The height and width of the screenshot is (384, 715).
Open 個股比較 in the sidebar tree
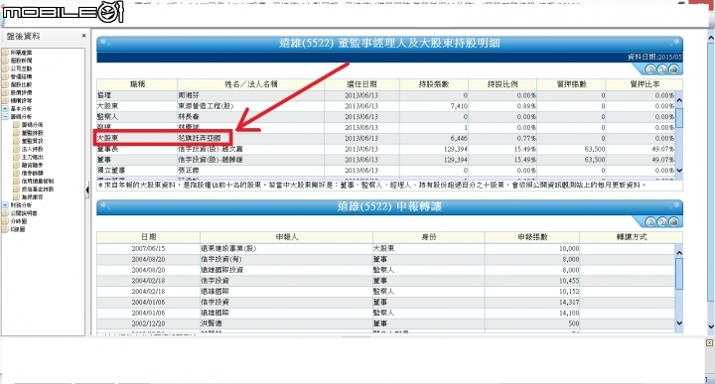[x=21, y=84]
